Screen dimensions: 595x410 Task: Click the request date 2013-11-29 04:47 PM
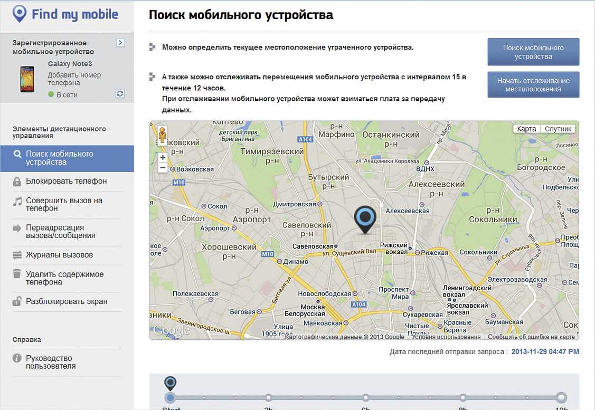coord(545,351)
